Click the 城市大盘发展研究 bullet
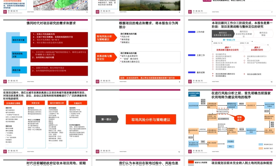This screenshot has height=166, width=276. (129, 56)
